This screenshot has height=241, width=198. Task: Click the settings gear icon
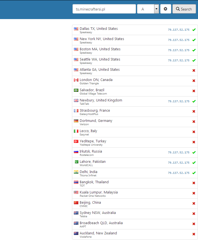click(165, 9)
